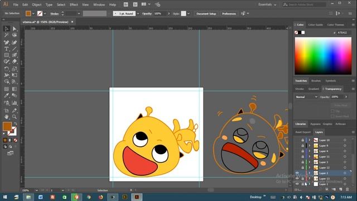Screen dimensions: 357x201
Task: Open the Effect menu
Action: (x=74, y=4)
